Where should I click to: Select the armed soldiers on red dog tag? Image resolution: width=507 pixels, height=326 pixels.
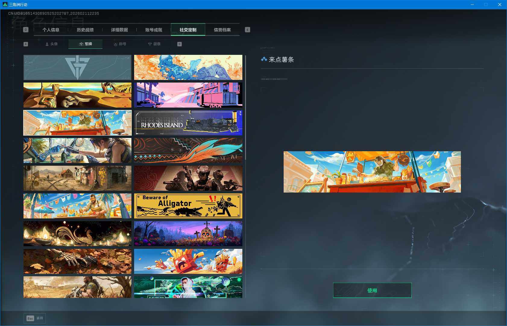(x=188, y=178)
